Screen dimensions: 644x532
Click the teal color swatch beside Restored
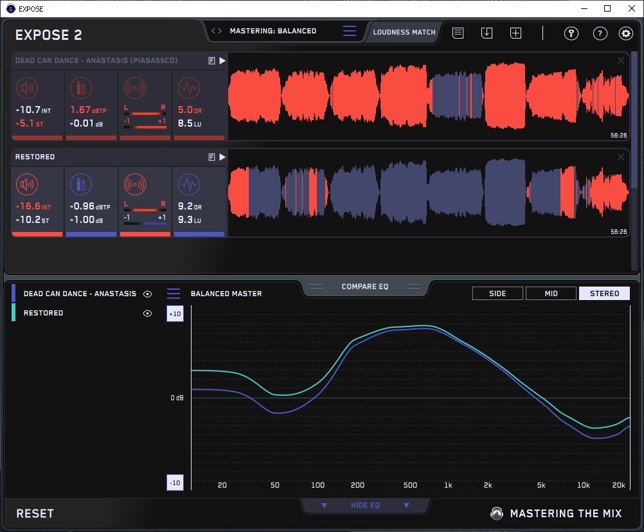(13, 312)
